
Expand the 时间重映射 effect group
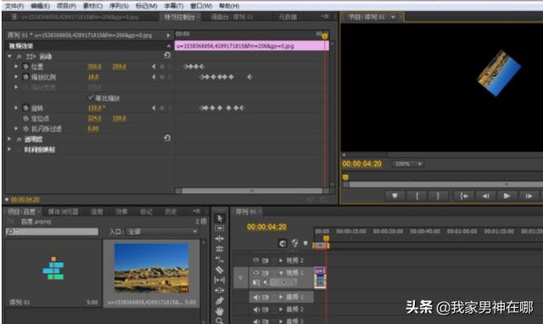[x=9, y=149]
